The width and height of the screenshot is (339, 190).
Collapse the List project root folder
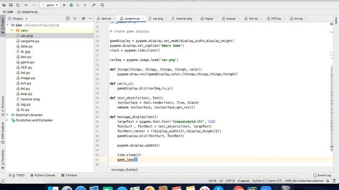tap(8, 25)
